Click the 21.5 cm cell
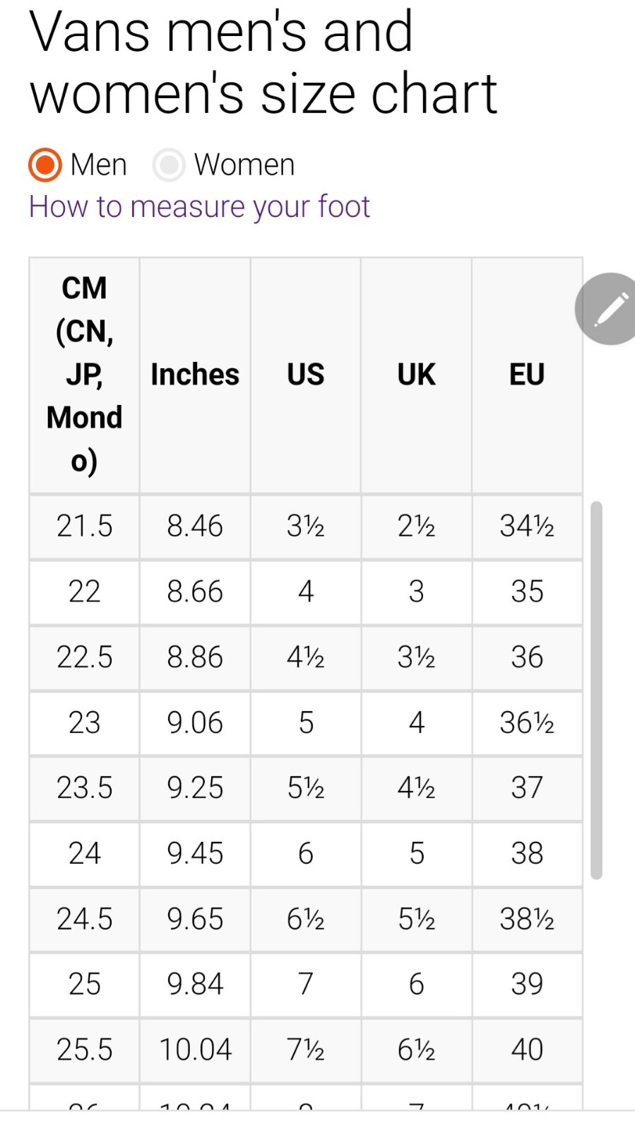The image size is (635, 1131). pos(84,527)
